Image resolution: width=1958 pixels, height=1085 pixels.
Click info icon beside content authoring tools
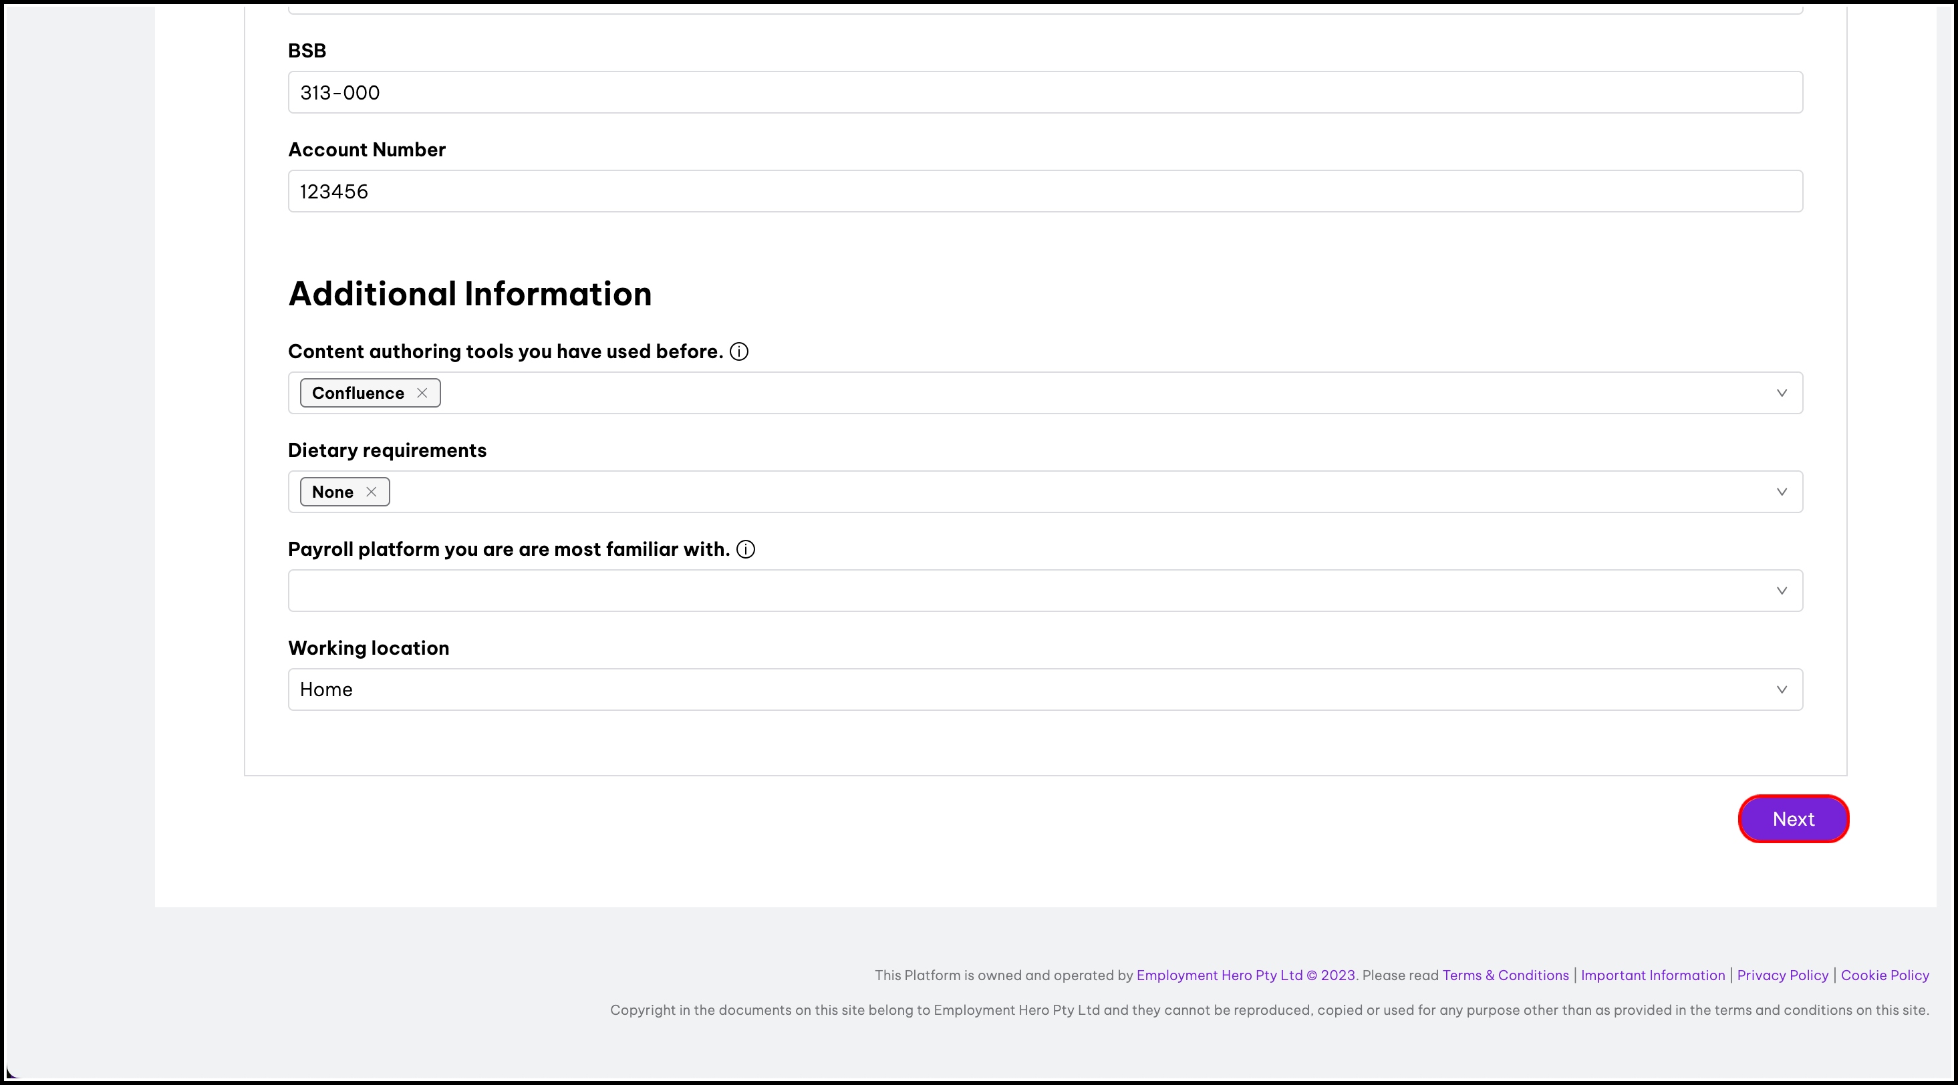739,352
